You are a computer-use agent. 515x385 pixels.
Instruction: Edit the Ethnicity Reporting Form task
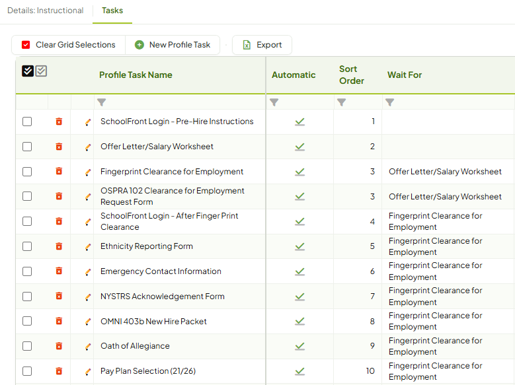pyautogui.click(x=88, y=247)
